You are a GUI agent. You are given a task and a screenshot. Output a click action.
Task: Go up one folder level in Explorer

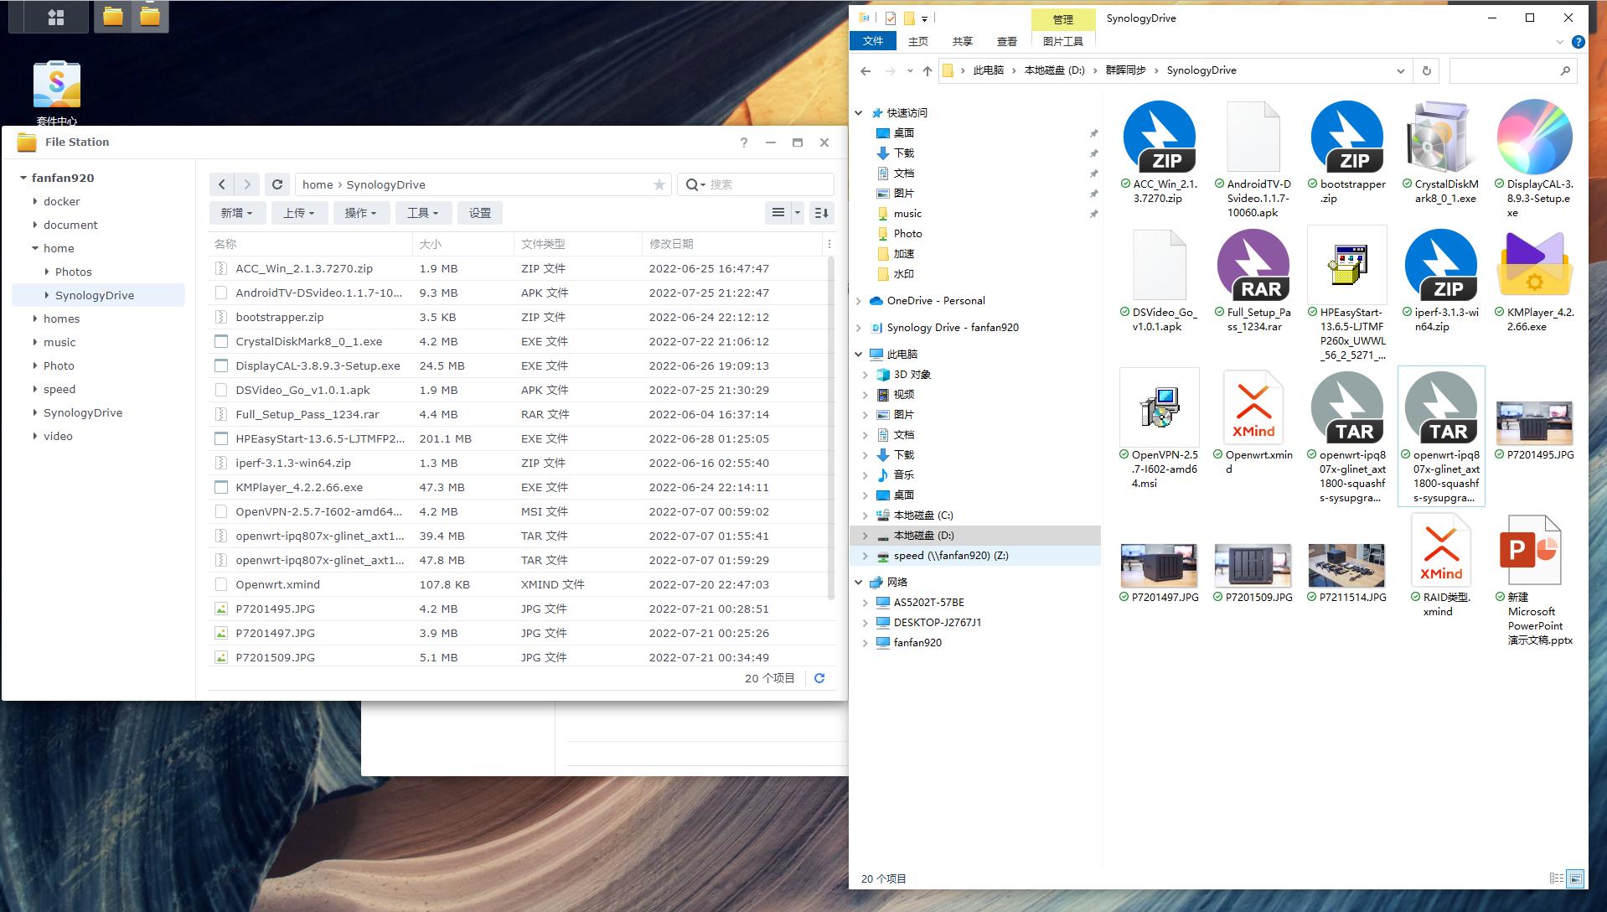click(x=927, y=71)
